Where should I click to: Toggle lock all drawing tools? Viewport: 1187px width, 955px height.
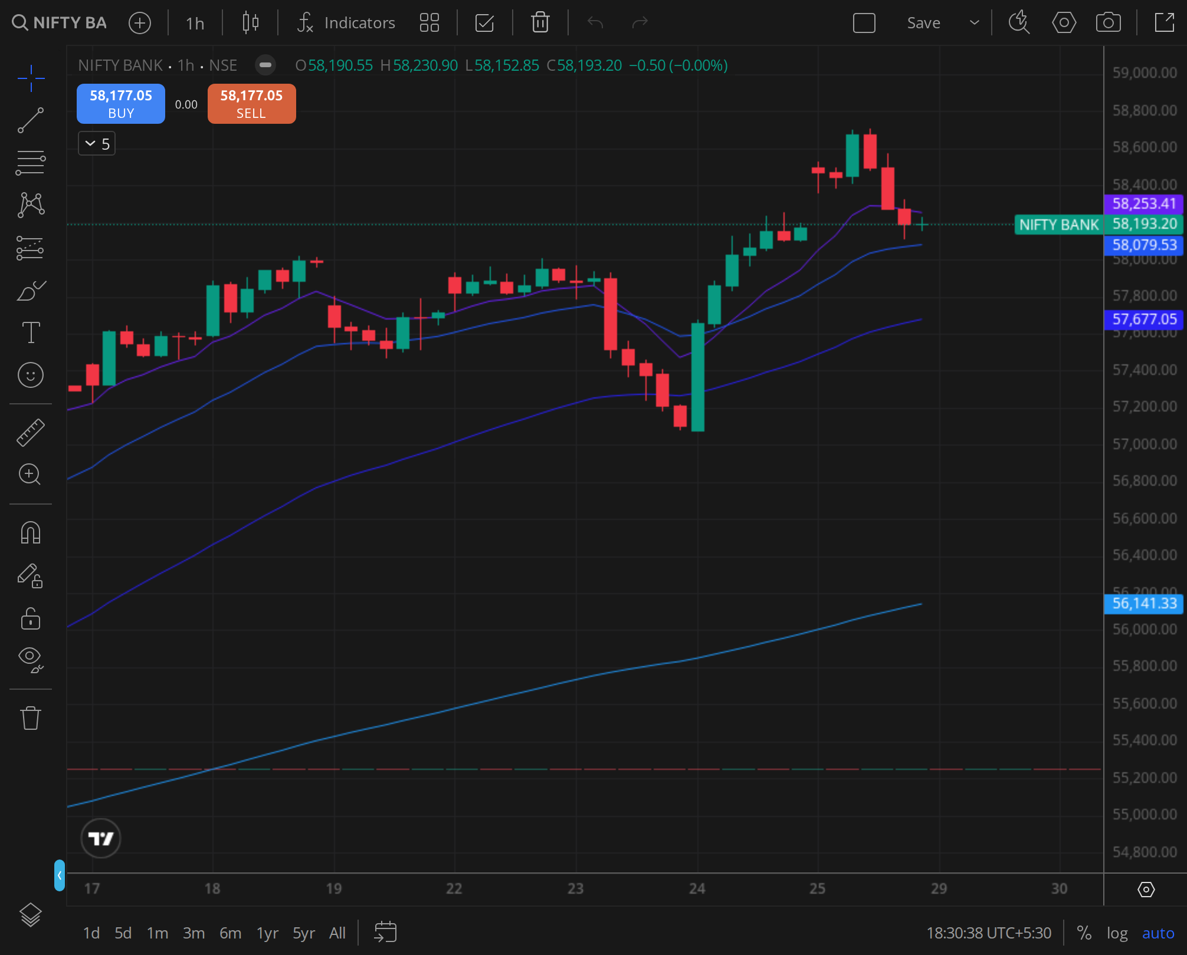pos(31,618)
